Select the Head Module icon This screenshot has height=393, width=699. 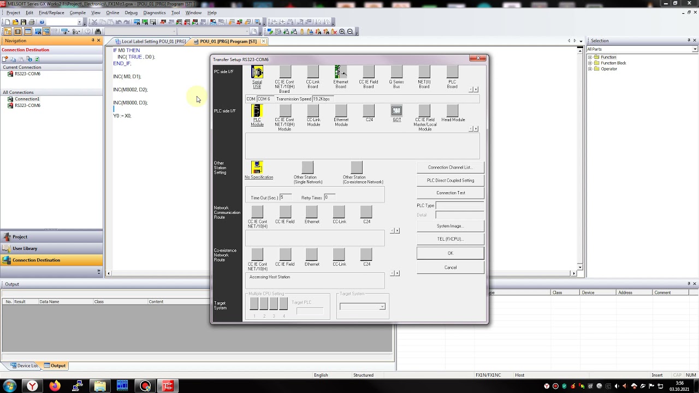click(x=452, y=111)
